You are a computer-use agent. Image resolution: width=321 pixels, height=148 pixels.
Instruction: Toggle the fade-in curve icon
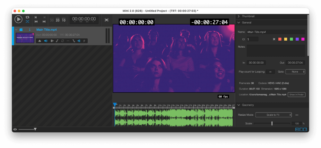pos(57,41)
